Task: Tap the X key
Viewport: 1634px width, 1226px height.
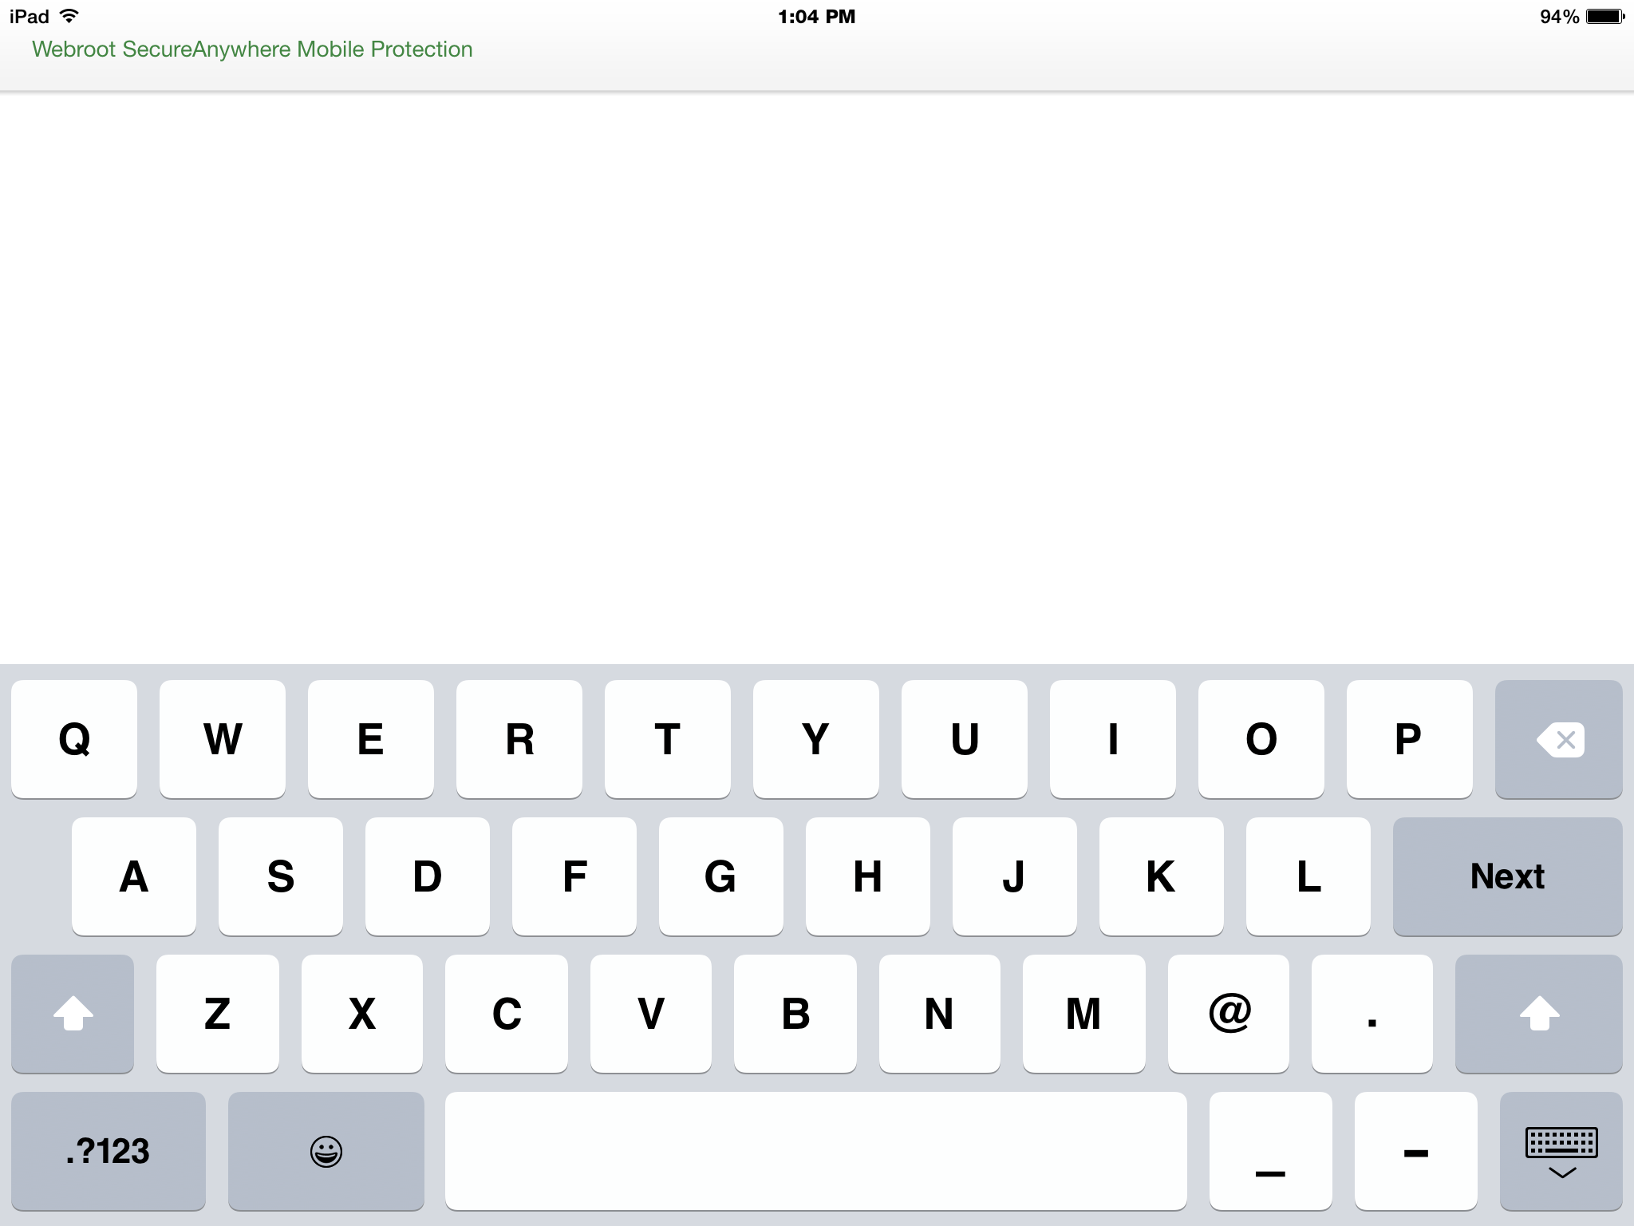Action: [362, 1014]
